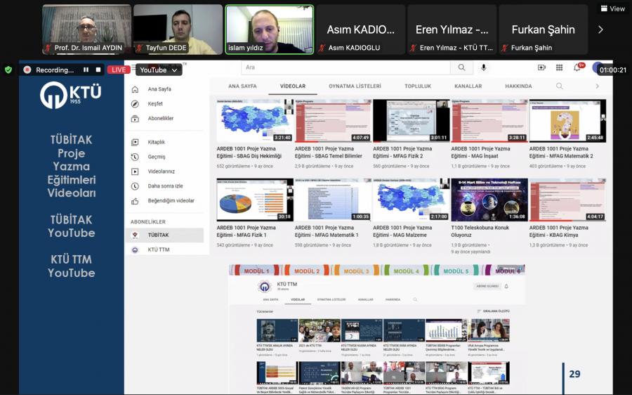The height and width of the screenshot is (395, 632).
Task: Open the HAKKINDA tab
Action: 518,86
